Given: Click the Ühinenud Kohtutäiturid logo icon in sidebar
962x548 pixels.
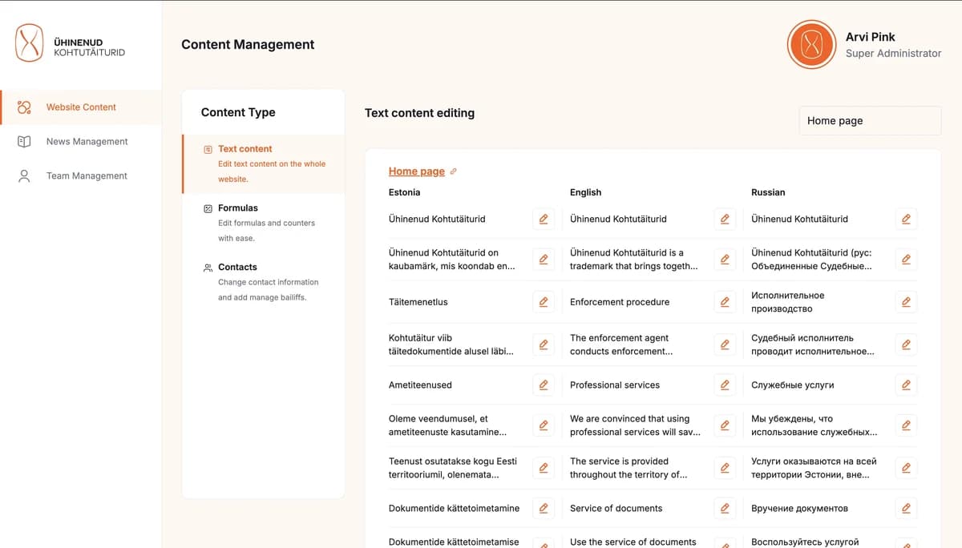Looking at the screenshot, I should (30, 43).
